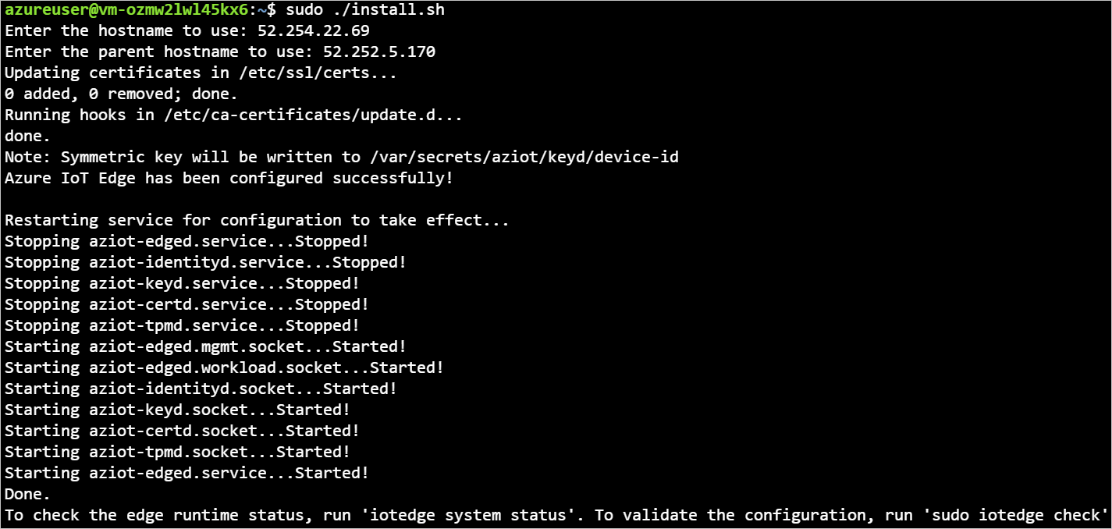Click the 'Starting aziot-keyd.socket' line

click(177, 410)
